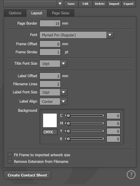Select the Layout tab

point(36,13)
